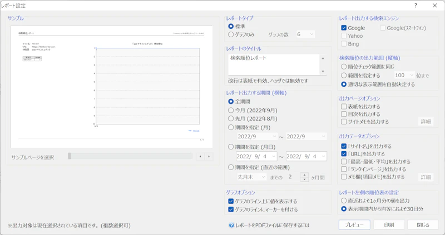Enable the Yahoo search engine checkbox
Screen dimensions: 445x235
(344, 36)
